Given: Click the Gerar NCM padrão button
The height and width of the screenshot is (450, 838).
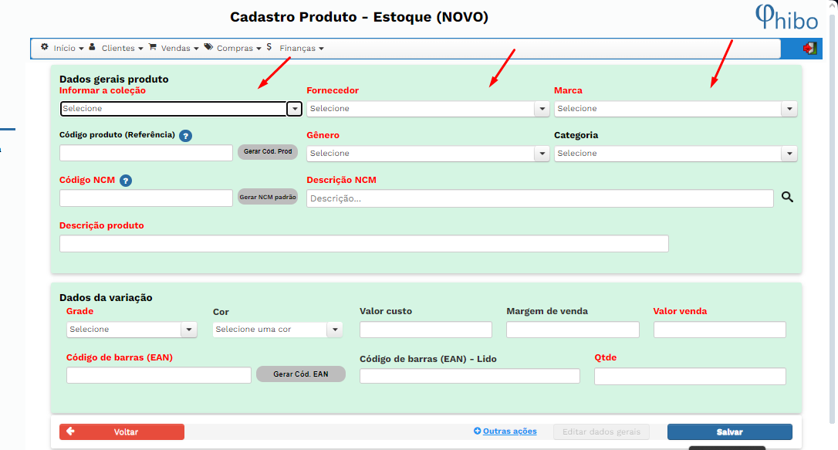Looking at the screenshot, I should tap(267, 198).
